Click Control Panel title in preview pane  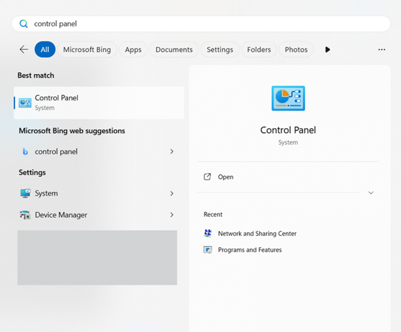pyautogui.click(x=288, y=130)
